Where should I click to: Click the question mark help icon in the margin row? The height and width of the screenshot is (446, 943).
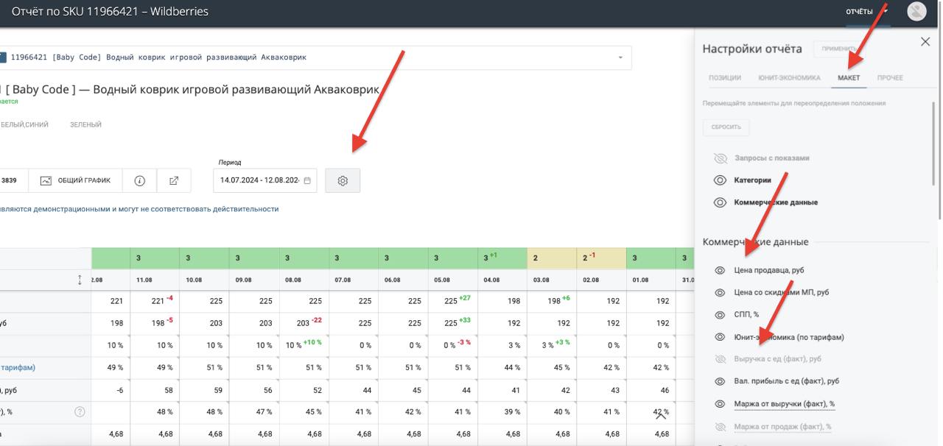(x=80, y=412)
